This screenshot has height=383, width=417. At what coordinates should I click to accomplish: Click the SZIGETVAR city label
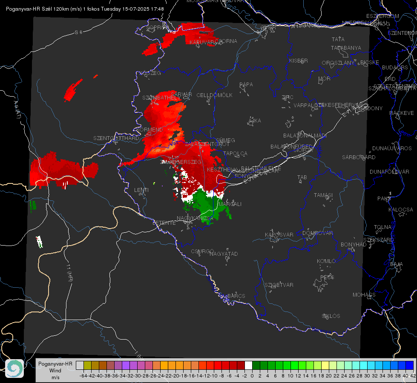tap(279, 285)
